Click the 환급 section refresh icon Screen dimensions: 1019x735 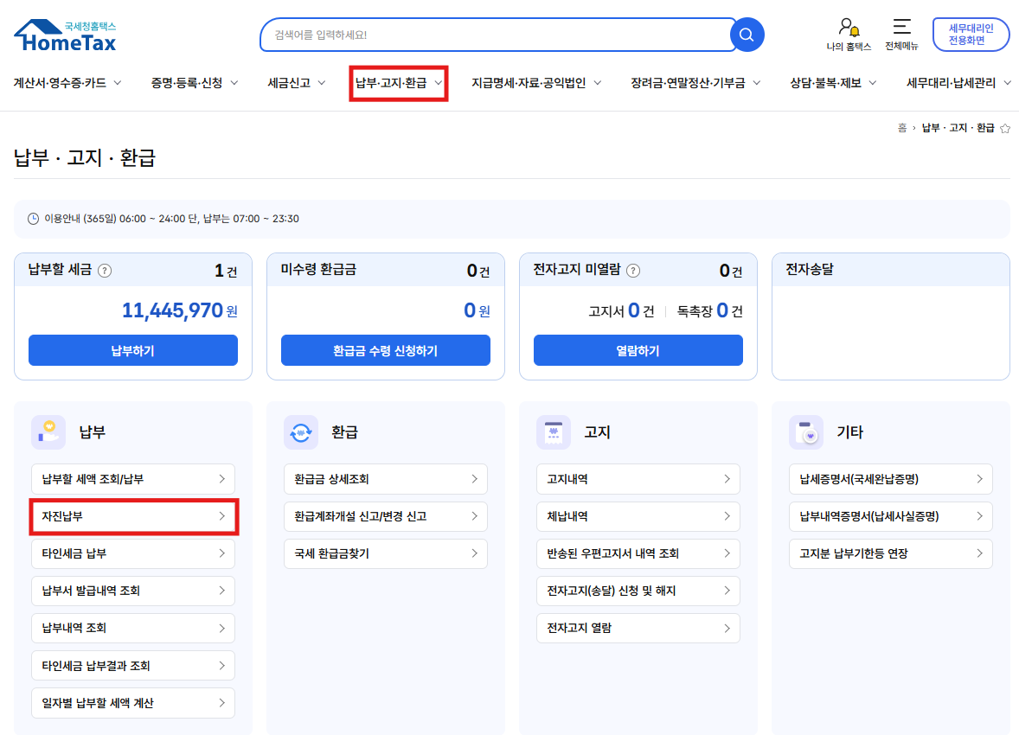[x=300, y=432]
